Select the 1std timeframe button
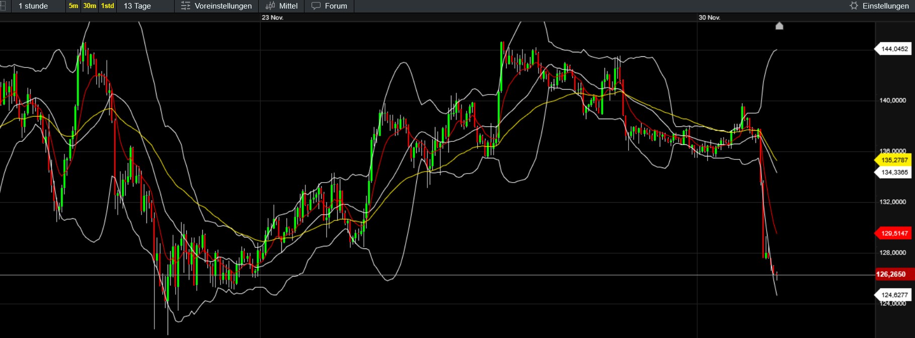 click(x=107, y=6)
